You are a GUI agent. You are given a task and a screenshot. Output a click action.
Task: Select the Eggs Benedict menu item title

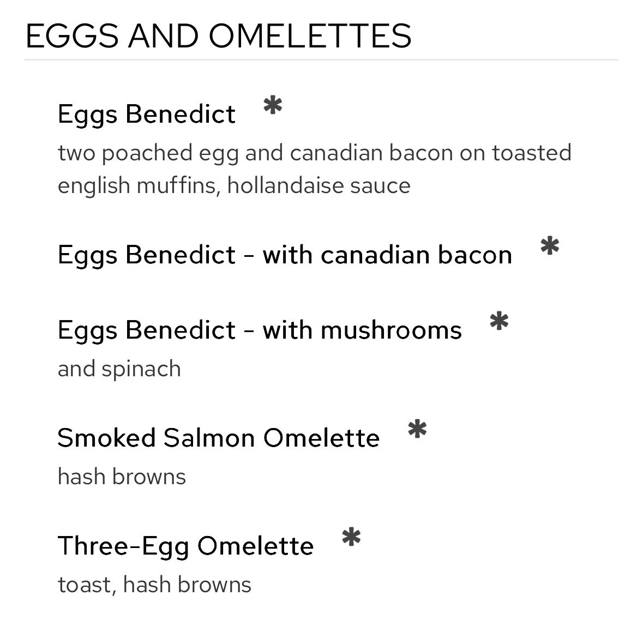point(147,115)
